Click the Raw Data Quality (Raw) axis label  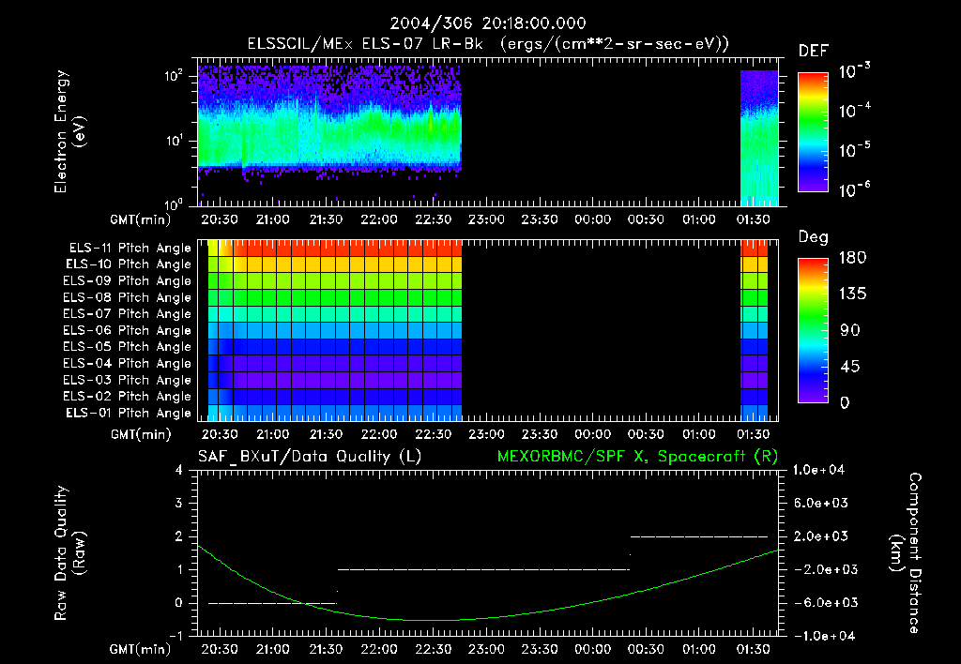69,552
